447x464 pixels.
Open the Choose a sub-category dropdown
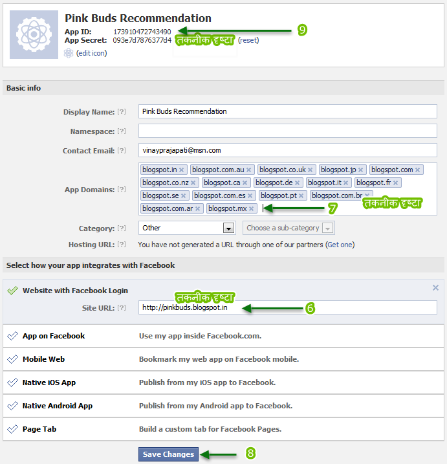289,228
